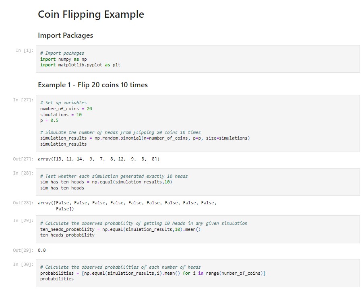Place cursor on the import numpy line
The width and height of the screenshot is (364, 290).
click(x=64, y=59)
